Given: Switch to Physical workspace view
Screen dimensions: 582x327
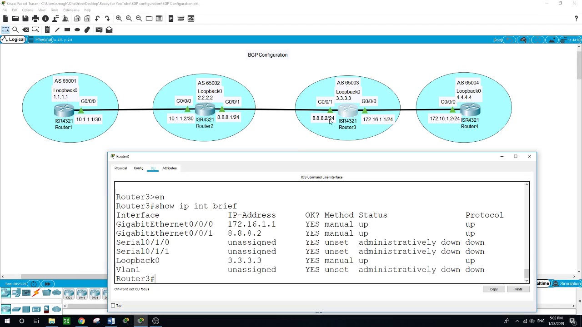Looking at the screenshot, I should [x=40, y=40].
